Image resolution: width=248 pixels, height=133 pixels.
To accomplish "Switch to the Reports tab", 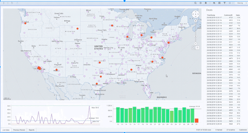I will click(32, 130).
